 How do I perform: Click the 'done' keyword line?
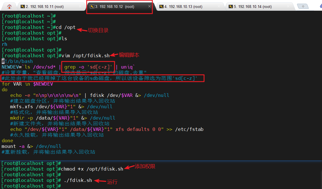pos(7,141)
